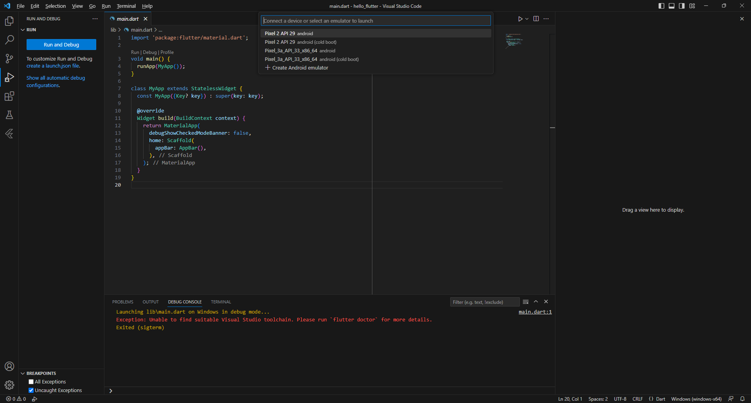Toggle the bottom panel layout
751x403 pixels.
pyautogui.click(x=672, y=6)
